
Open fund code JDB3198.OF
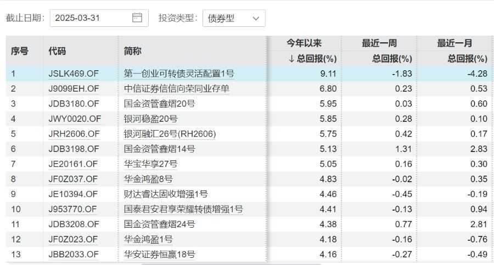coord(74,149)
